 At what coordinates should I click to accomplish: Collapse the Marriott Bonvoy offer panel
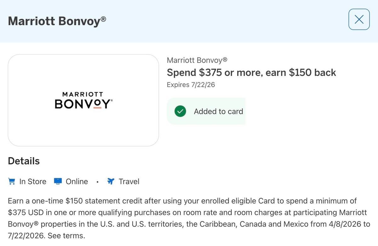tap(359, 19)
